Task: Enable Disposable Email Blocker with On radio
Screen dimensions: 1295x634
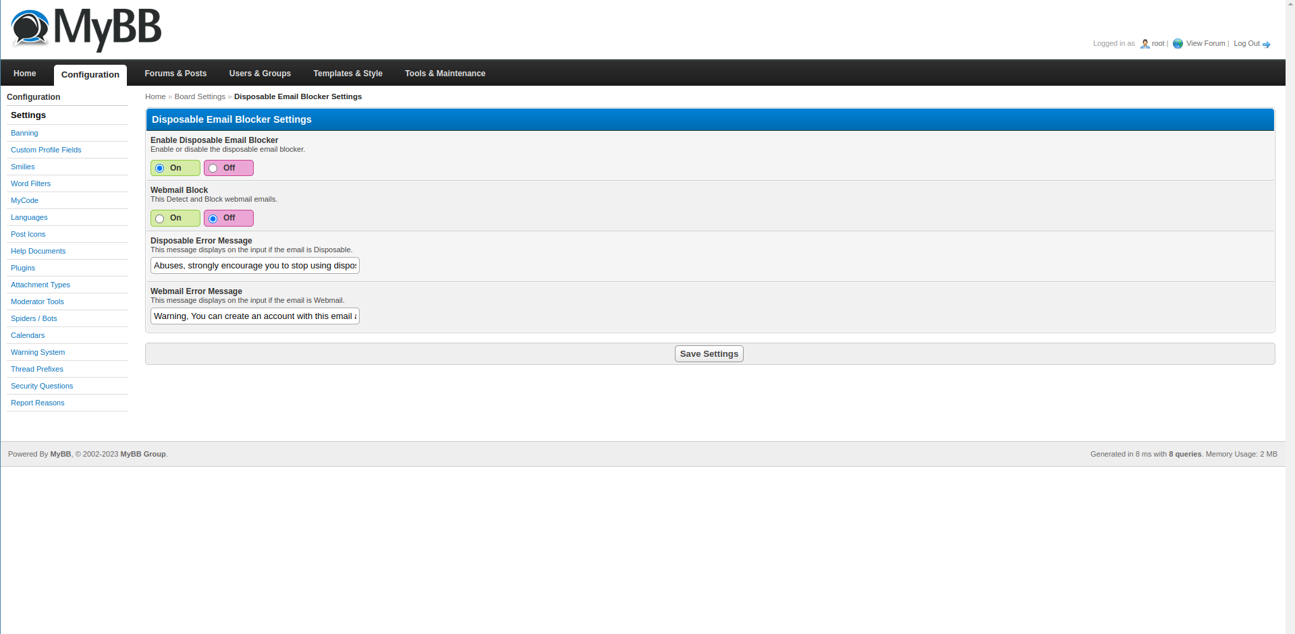Action: (160, 169)
